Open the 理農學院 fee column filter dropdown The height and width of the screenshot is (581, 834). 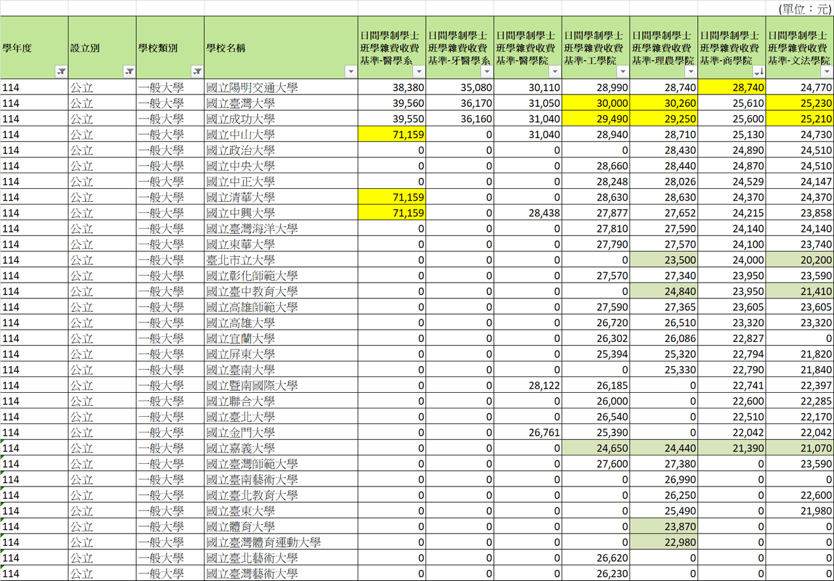pos(691,72)
